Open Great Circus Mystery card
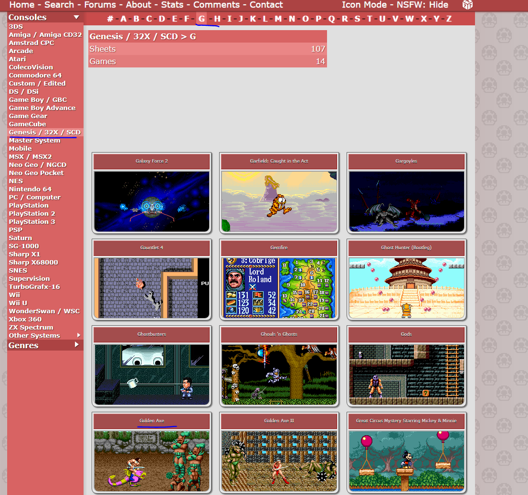The image size is (528, 495). tap(406, 452)
